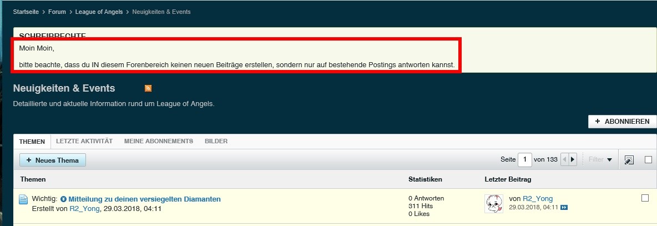Switch to the Letzte Aktivität tab
Screen dimensions: 657x226
click(84, 141)
